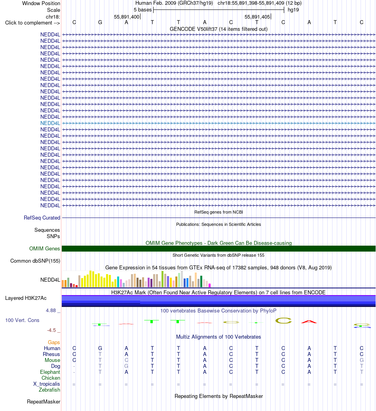
Task: Click 'Gene Expression in 54 tissues from GTEx' title
Action: [x=218, y=268]
